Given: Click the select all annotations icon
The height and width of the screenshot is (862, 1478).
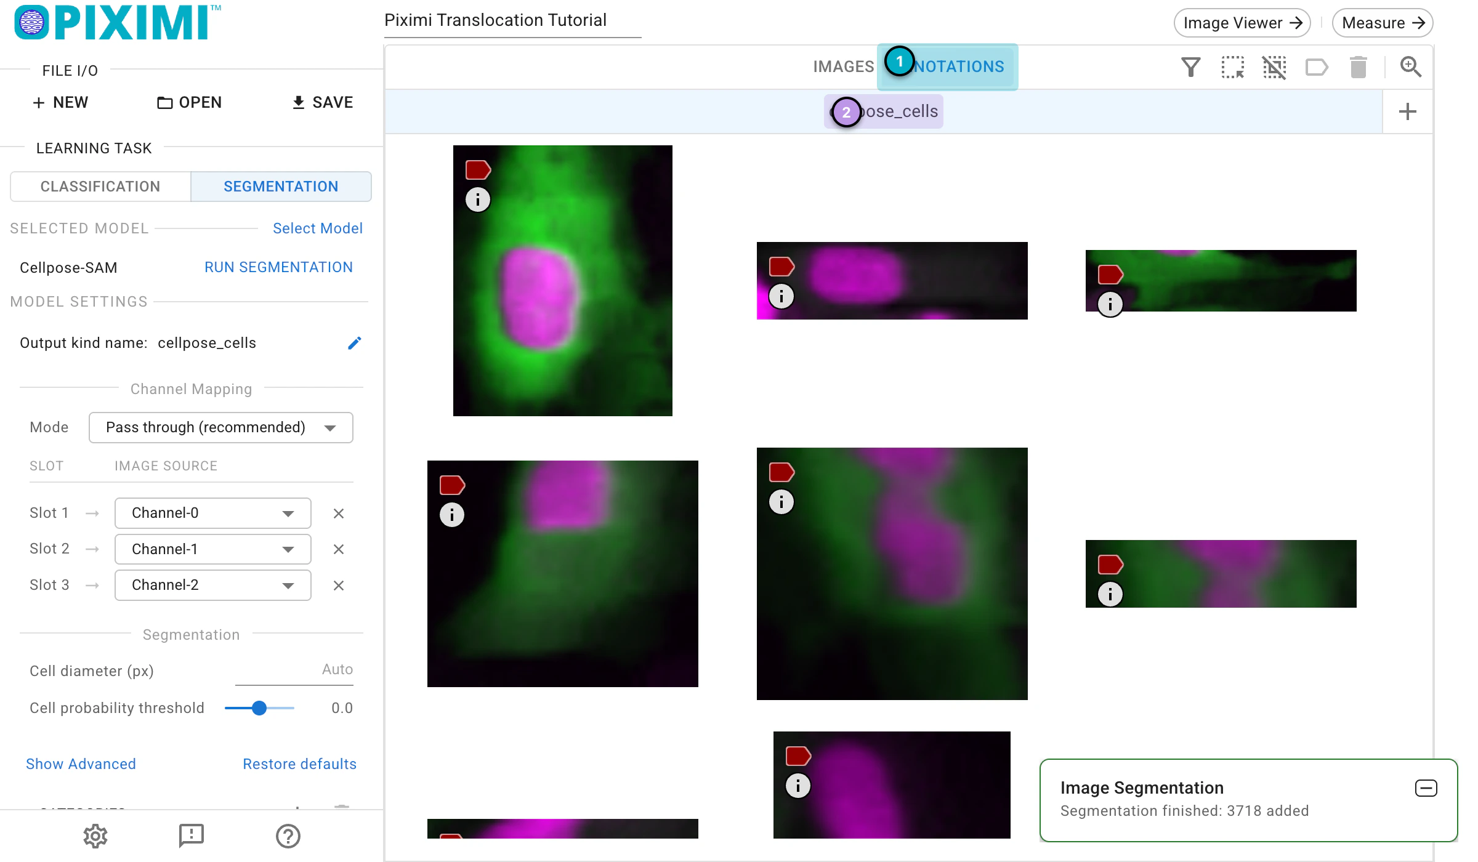Looking at the screenshot, I should 1232,66.
